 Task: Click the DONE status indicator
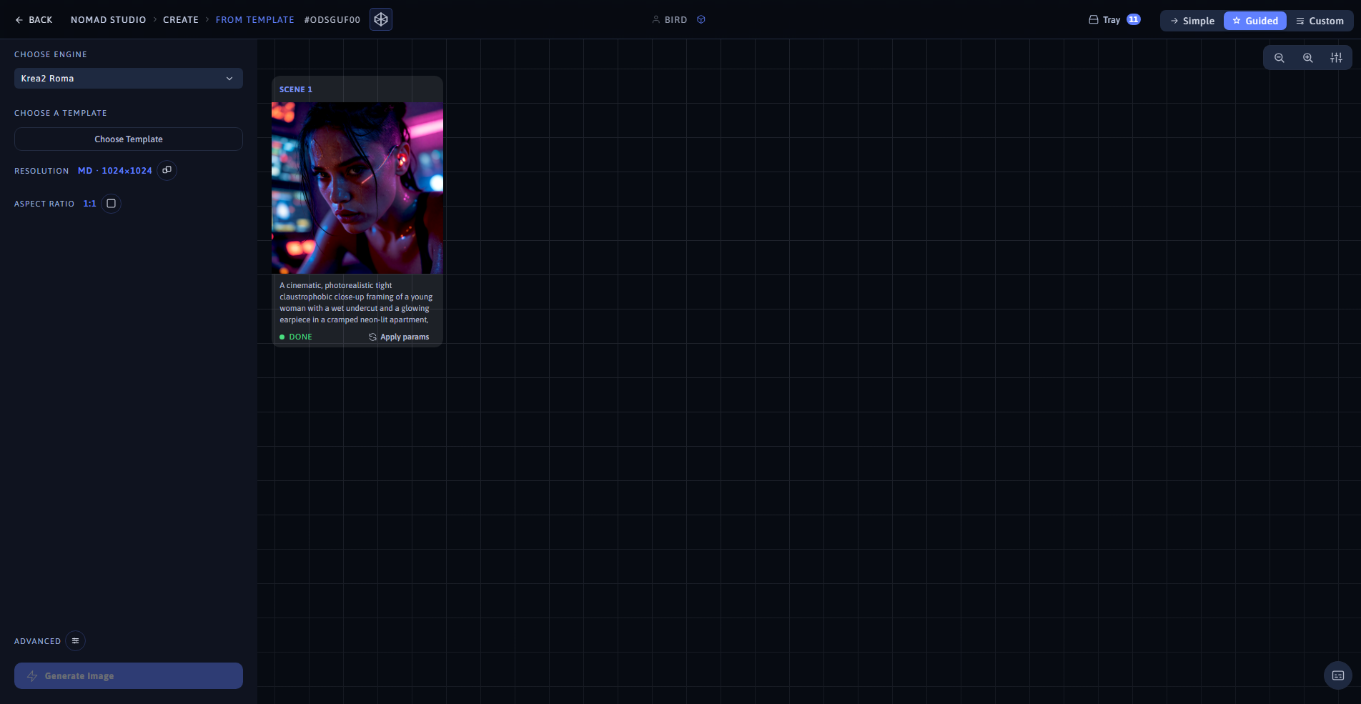pos(296,337)
